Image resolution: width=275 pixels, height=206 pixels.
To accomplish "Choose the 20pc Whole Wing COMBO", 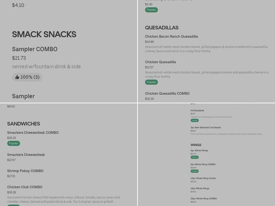I will [x=203, y=198].
